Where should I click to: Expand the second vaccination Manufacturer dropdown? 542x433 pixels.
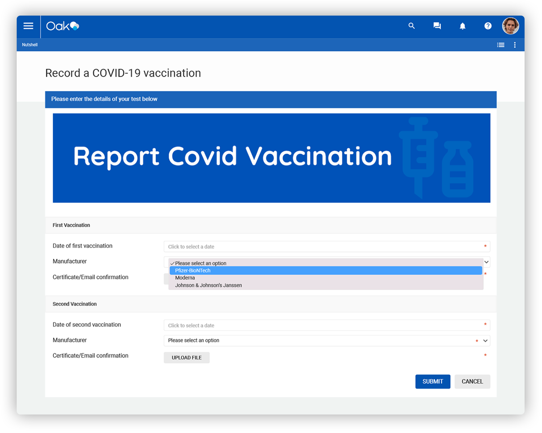tap(327, 341)
